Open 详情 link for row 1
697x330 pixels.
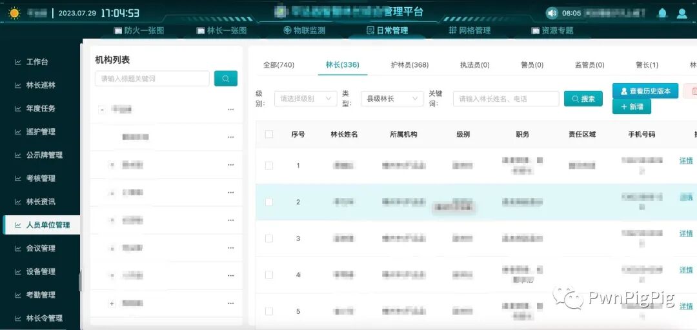(x=686, y=160)
